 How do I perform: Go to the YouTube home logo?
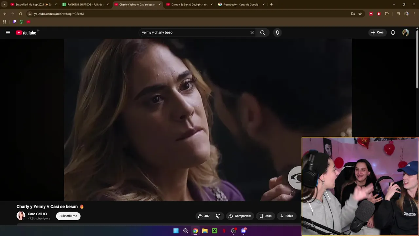[26, 32]
